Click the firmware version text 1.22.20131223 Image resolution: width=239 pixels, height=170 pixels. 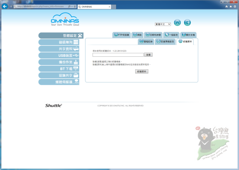(x=119, y=51)
